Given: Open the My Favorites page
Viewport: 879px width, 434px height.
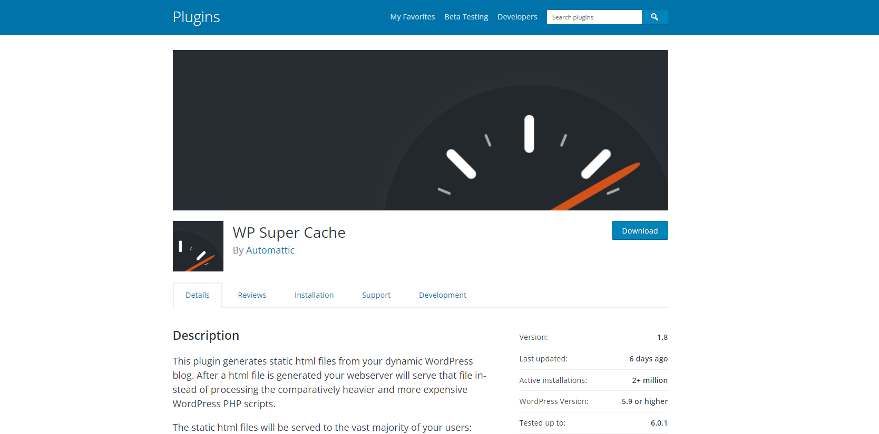Looking at the screenshot, I should (413, 17).
